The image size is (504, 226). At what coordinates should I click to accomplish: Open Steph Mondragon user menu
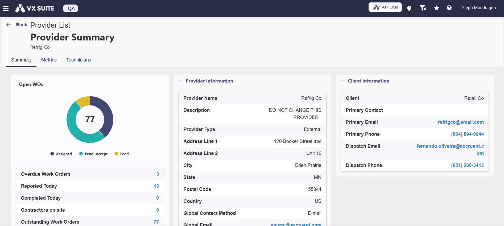(x=479, y=8)
